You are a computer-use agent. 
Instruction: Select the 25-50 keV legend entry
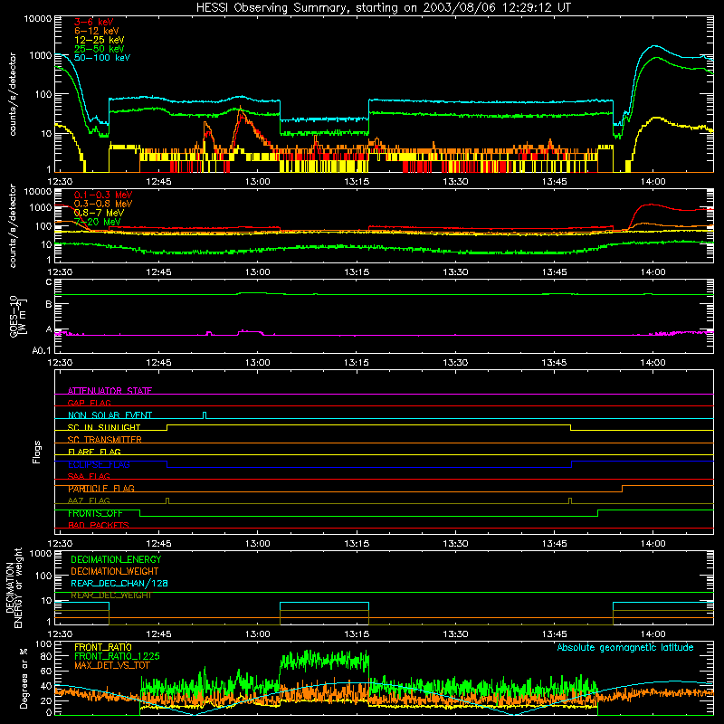point(99,49)
